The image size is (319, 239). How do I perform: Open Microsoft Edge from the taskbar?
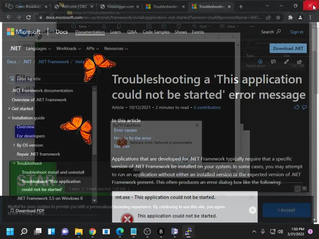pyautogui.click(x=120, y=231)
